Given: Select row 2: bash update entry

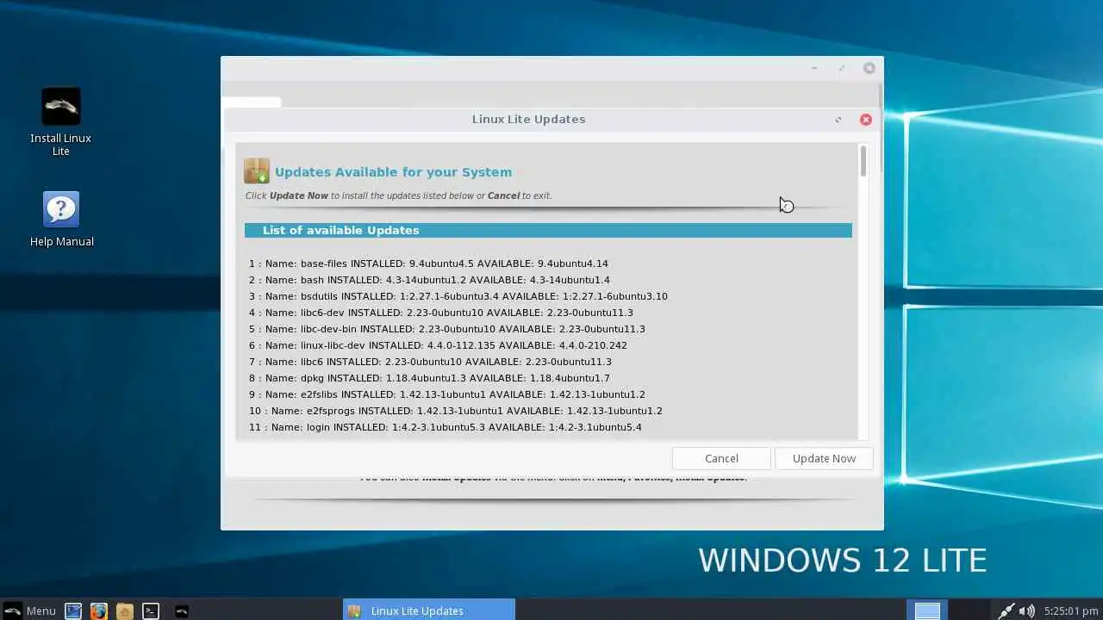Looking at the screenshot, I should [x=429, y=280].
